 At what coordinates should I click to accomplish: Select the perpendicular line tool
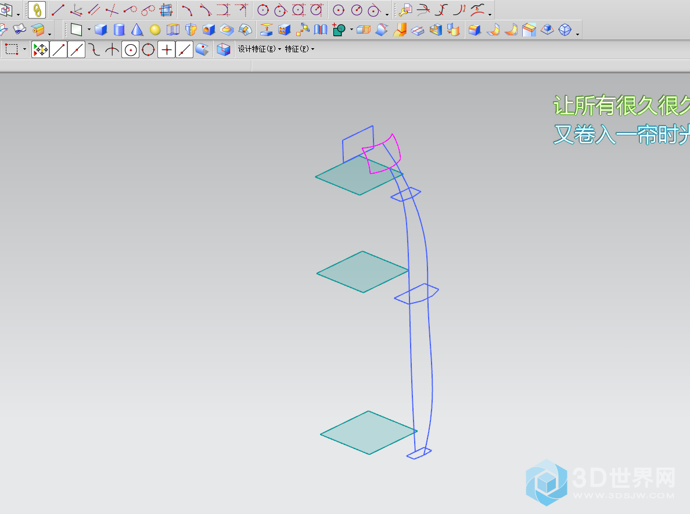click(x=112, y=10)
